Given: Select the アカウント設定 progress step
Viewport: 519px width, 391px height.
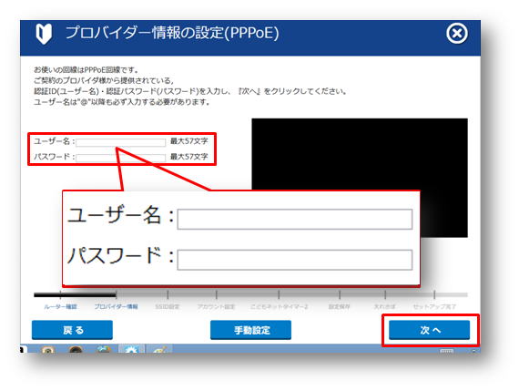Looking at the screenshot, I should pyautogui.click(x=216, y=306).
